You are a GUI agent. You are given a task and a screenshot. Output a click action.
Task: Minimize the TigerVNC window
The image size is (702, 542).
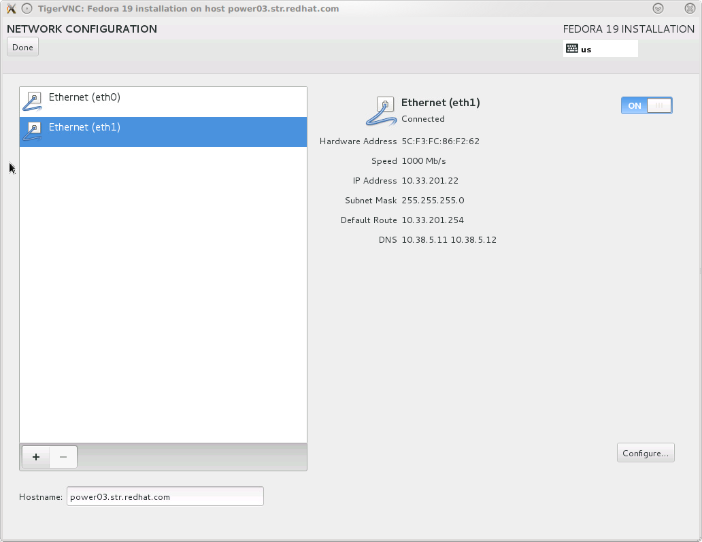click(x=658, y=9)
